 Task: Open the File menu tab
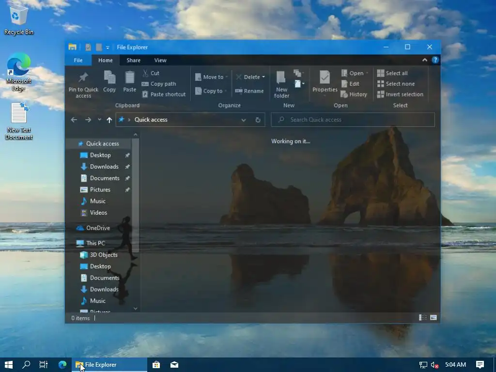tap(78, 60)
